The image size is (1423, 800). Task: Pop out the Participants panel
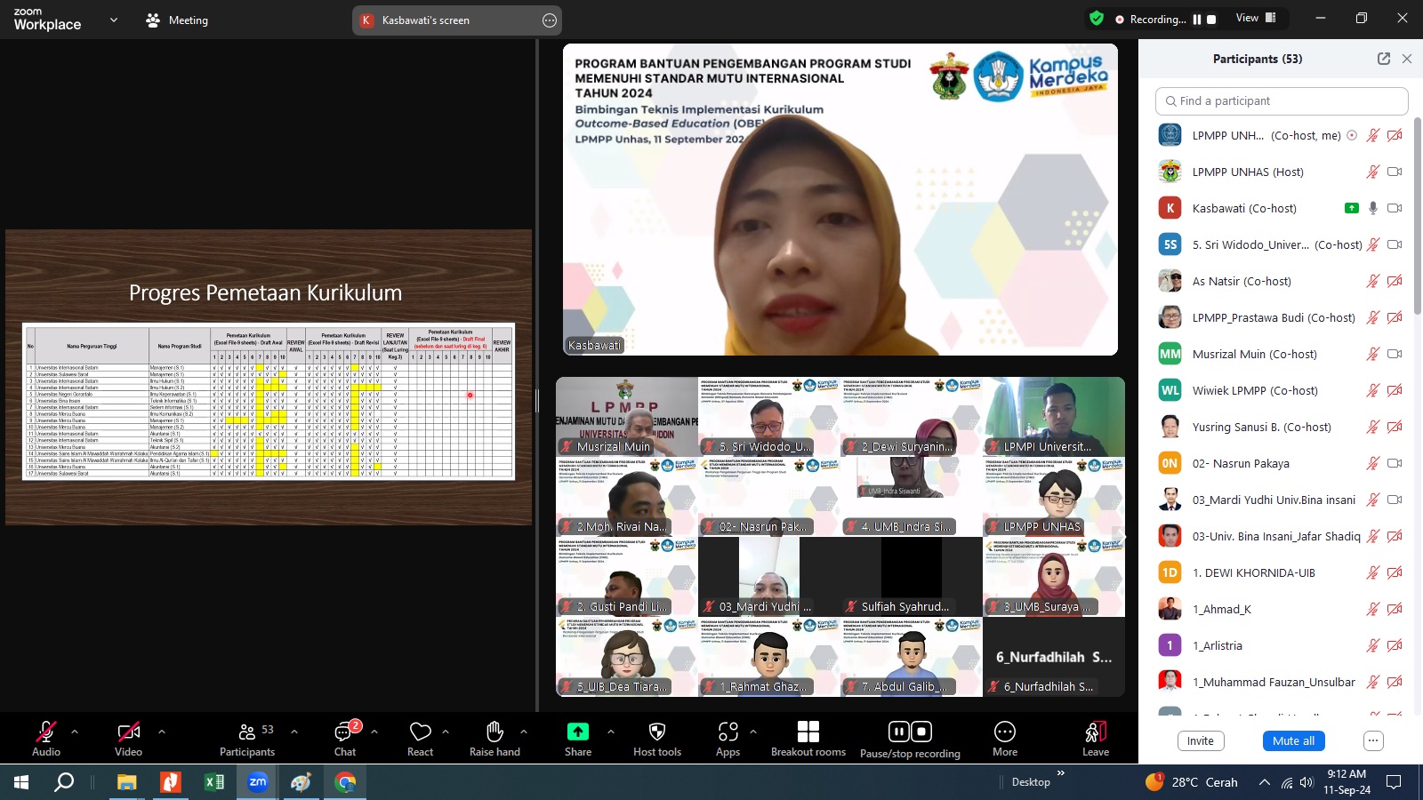click(1384, 58)
